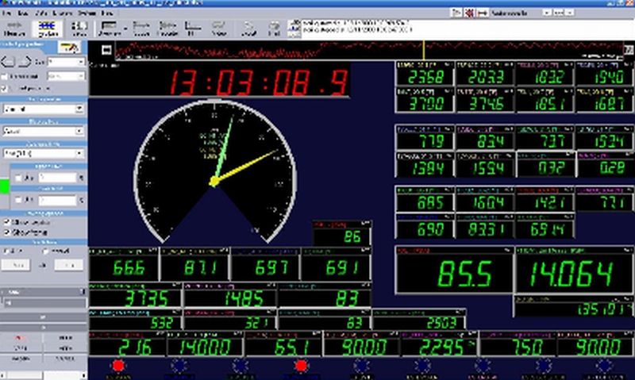Click the 2503 digital display
This screenshot has height=380, width=635.
coord(419,319)
